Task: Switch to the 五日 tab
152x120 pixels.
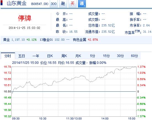Action: pos(22,56)
